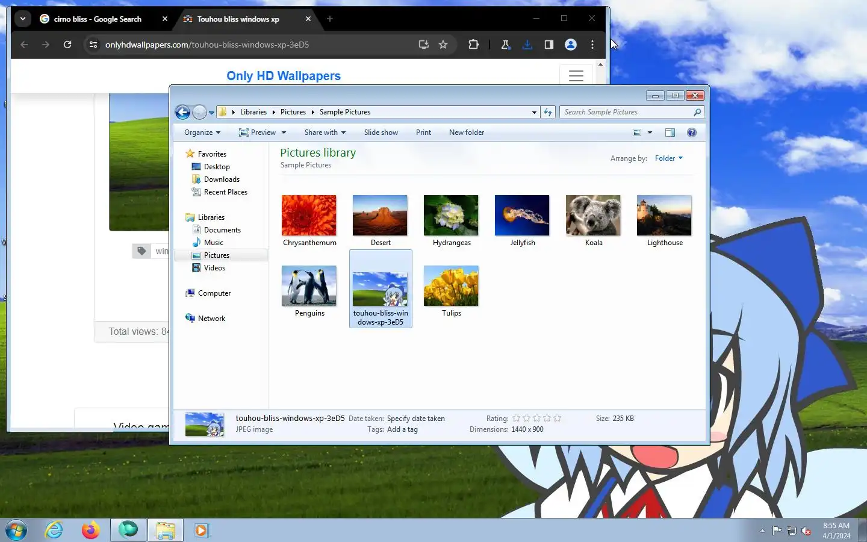
Task: Open the Share with menu
Action: (x=325, y=132)
